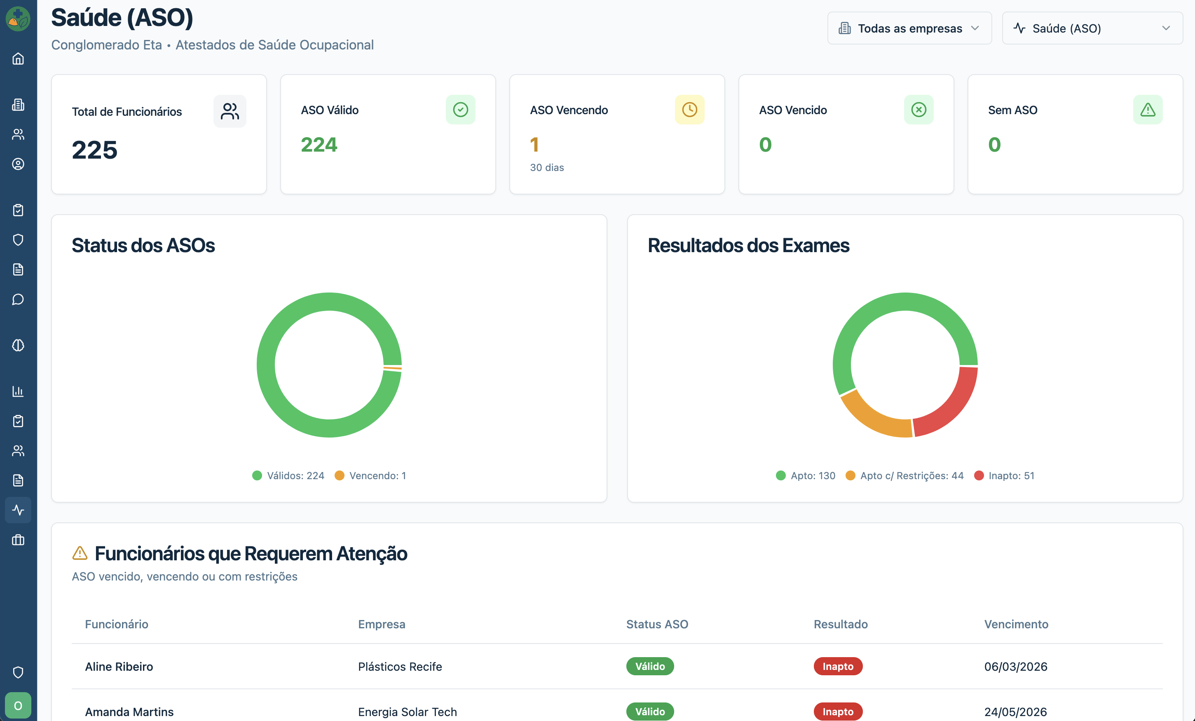Viewport: 1195px width, 721px height.
Task: Click the Funcionário column header
Action: coord(116,624)
